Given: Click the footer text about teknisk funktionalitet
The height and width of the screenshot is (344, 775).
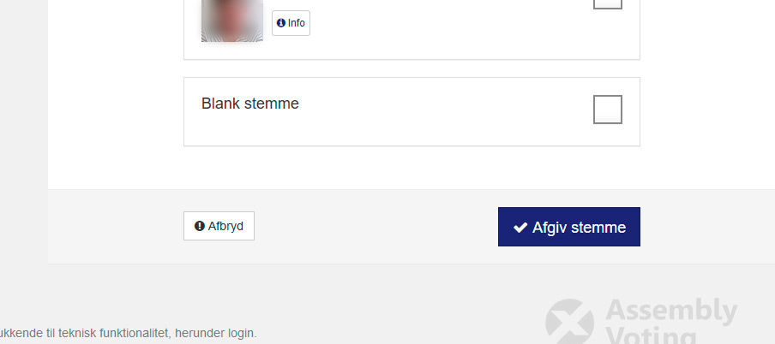Looking at the screenshot, I should [129, 333].
